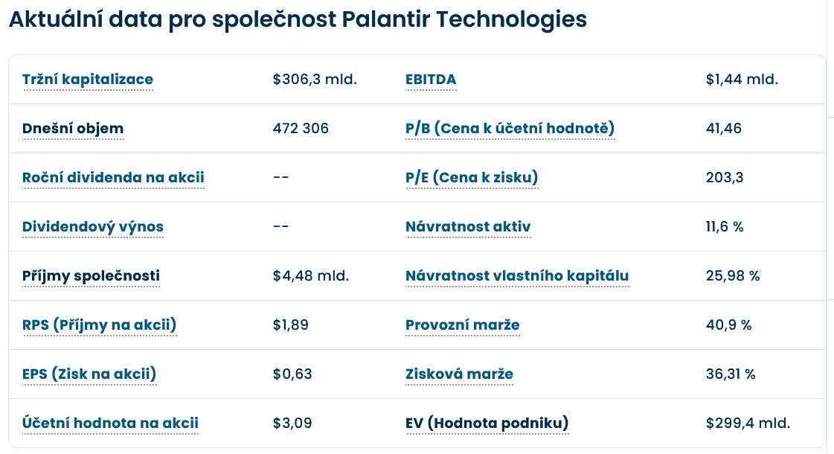834x454 pixels.
Task: Click the Dnešní objem label
Action: [x=73, y=129]
